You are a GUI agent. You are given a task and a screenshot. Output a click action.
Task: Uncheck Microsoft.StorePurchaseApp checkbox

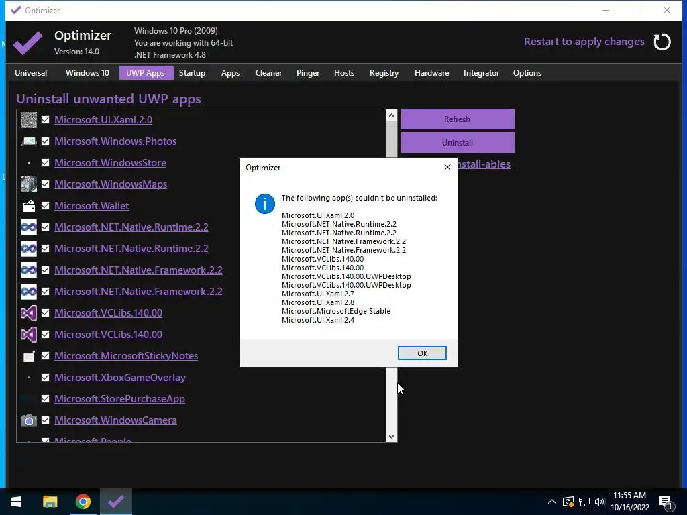(x=45, y=398)
